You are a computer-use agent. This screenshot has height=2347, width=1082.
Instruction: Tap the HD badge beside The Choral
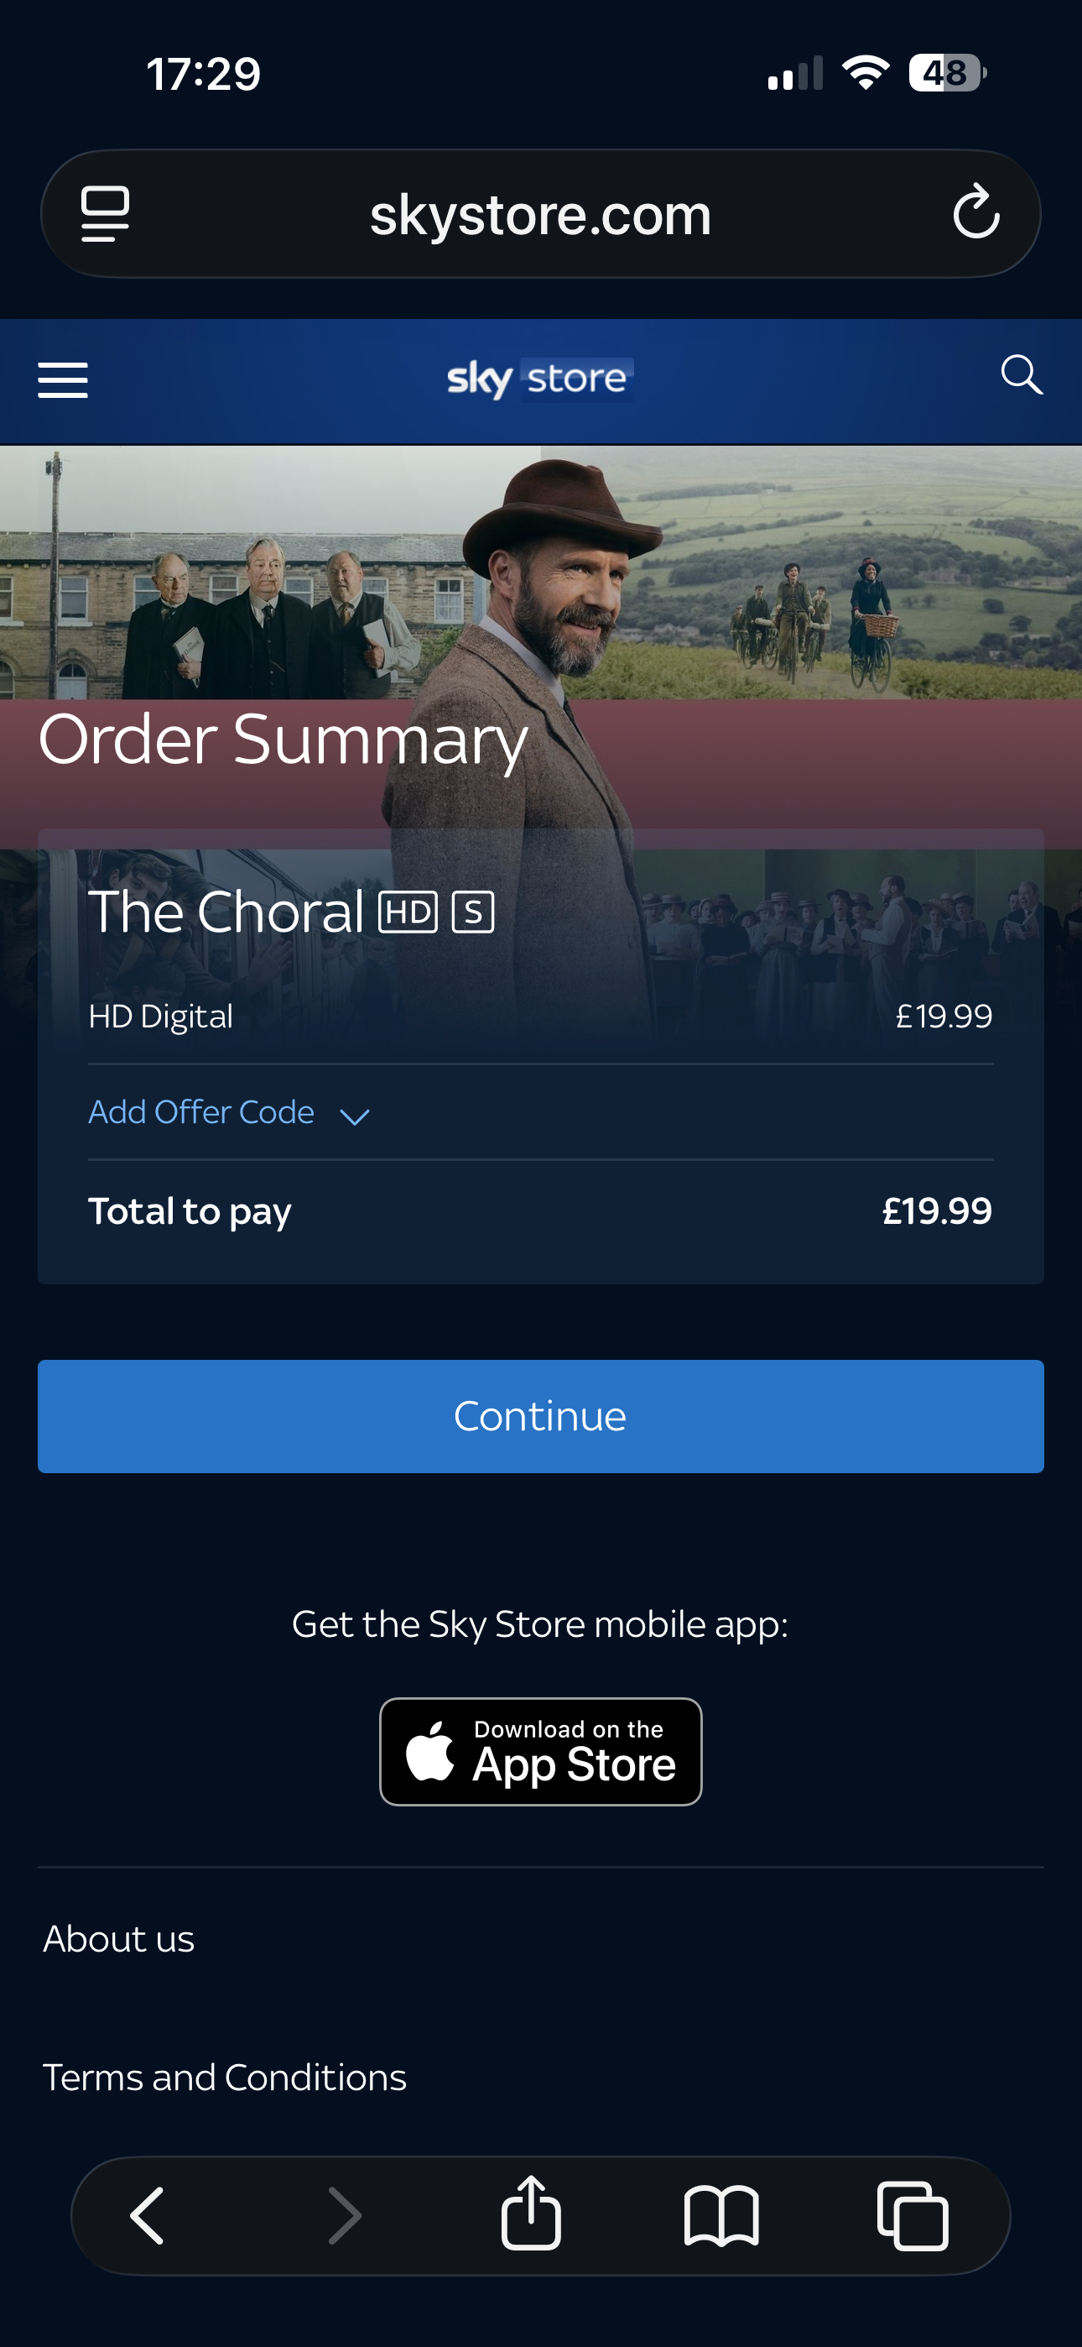(x=408, y=912)
